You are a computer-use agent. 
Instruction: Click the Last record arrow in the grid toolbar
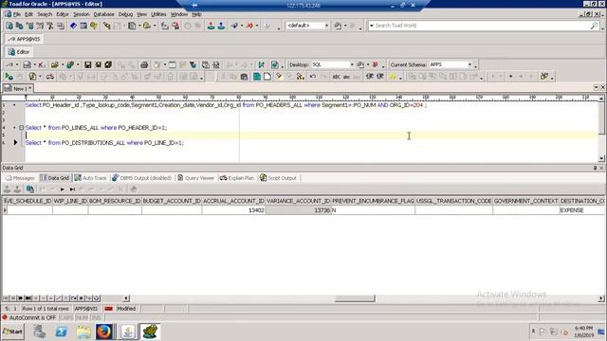click(x=72, y=189)
